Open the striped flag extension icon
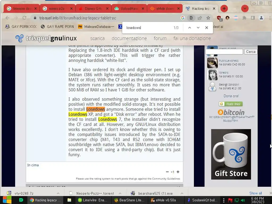This screenshot has width=272, height=204. point(236,18)
